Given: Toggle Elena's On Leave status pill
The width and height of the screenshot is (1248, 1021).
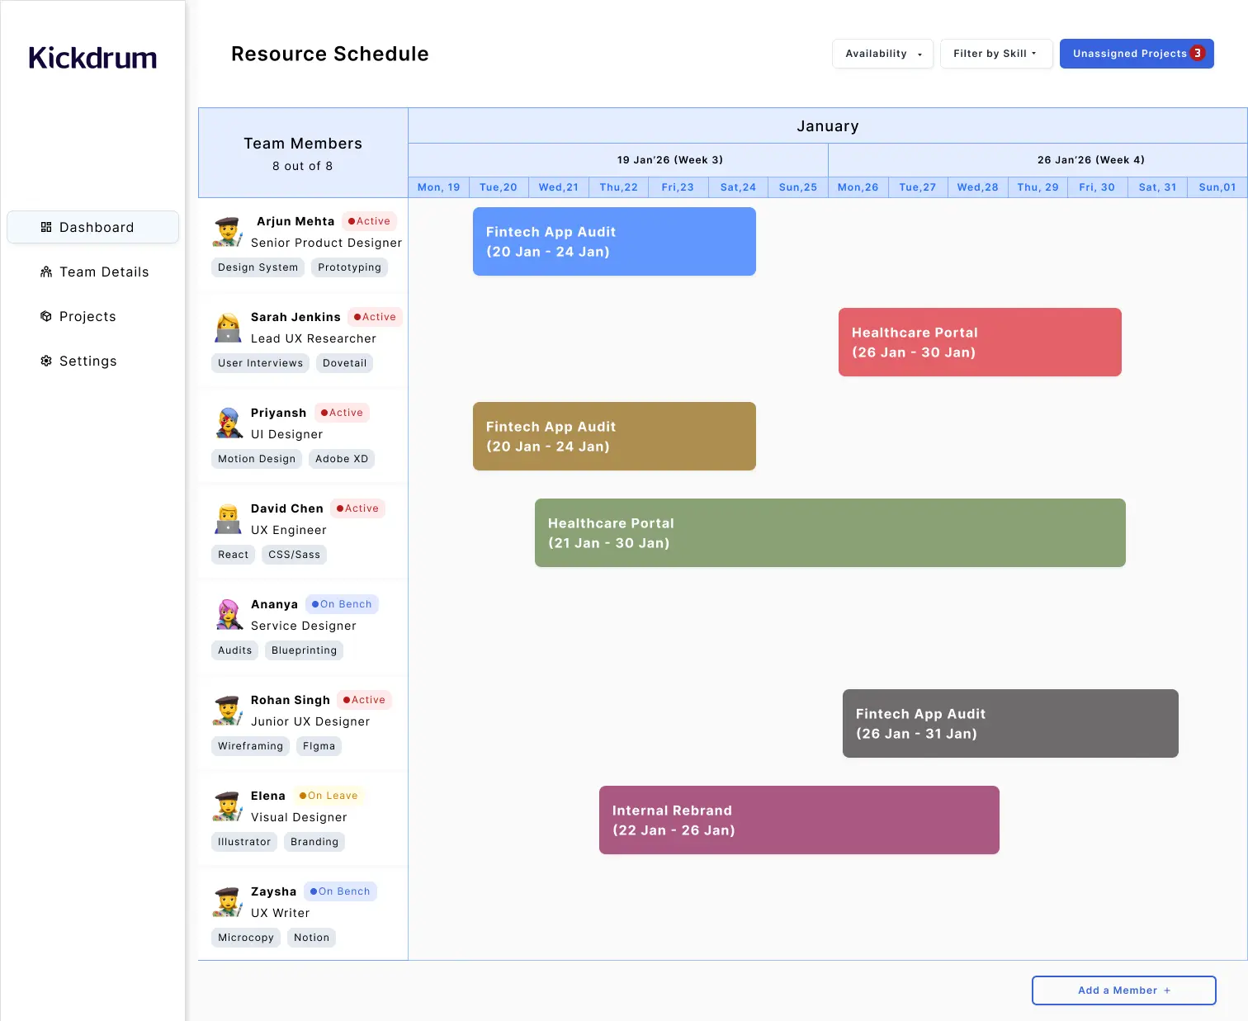Looking at the screenshot, I should 329,795.
